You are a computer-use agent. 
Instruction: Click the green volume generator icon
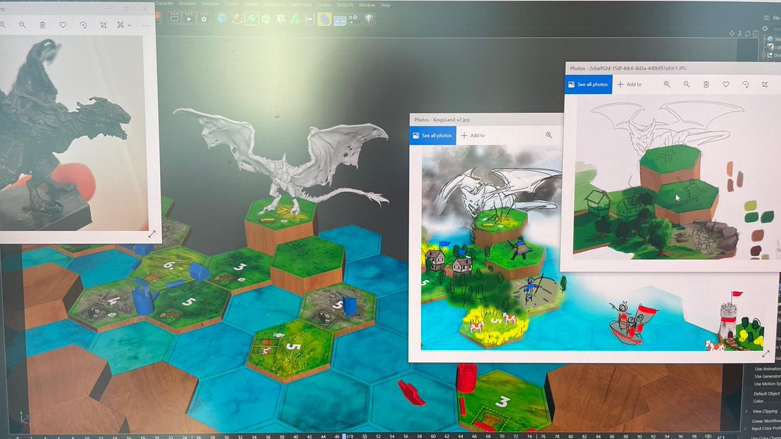(266, 20)
